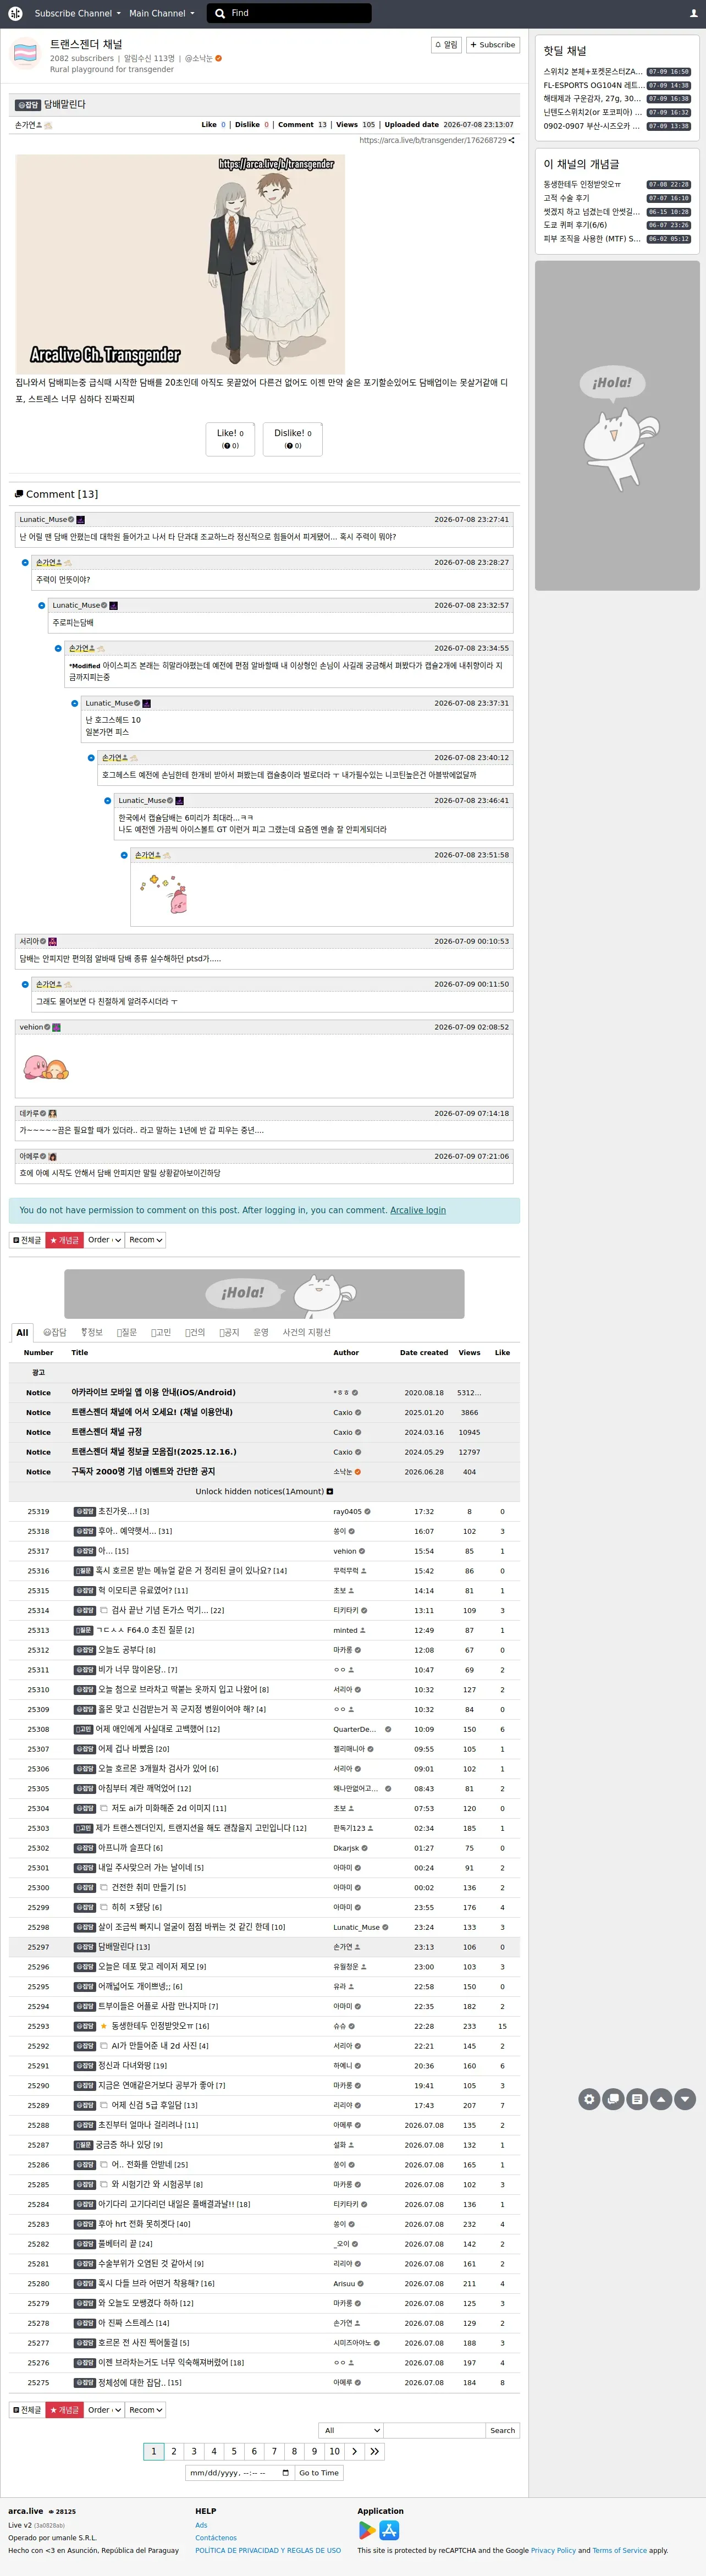Open hot channel post 'FL-ESPORTS OG104N'
Viewport: 706px width, 2576px height.
click(593, 85)
